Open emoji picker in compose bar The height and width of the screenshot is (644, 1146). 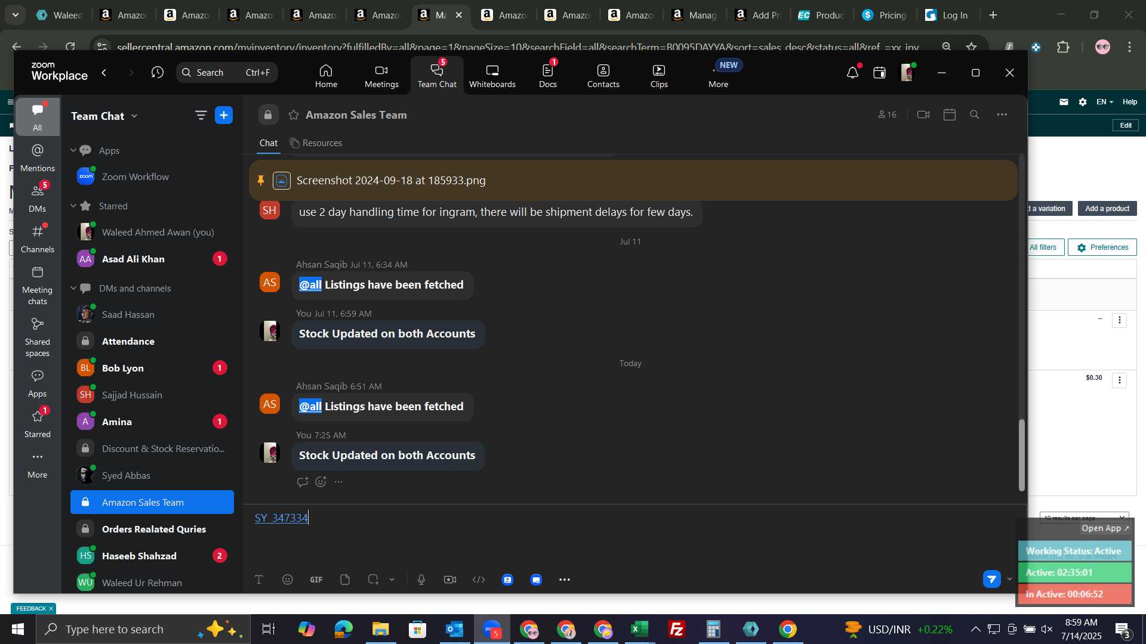(288, 580)
